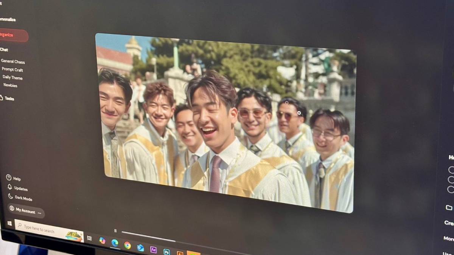Image resolution: width=454 pixels, height=255 pixels.
Task: Open Task View from the taskbar
Action: point(90,238)
